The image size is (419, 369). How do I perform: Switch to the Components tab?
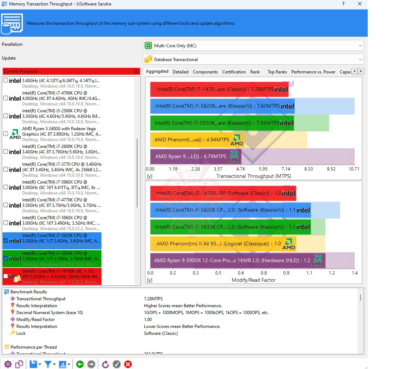pos(205,72)
